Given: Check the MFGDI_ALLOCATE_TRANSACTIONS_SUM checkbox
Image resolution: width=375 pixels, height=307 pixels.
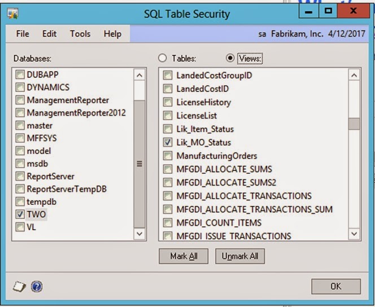Looking at the screenshot, I should (167, 209).
